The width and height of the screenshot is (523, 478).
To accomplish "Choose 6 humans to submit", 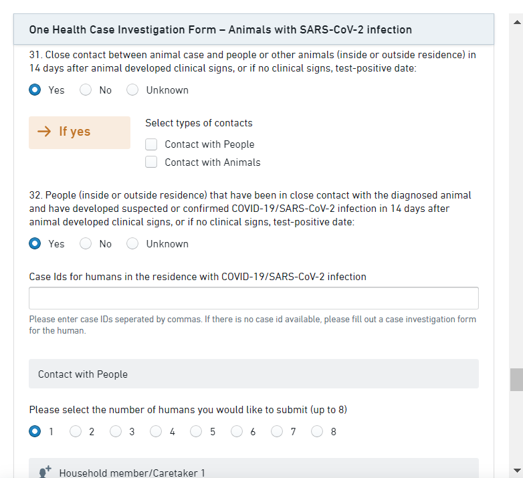I will (x=237, y=432).
